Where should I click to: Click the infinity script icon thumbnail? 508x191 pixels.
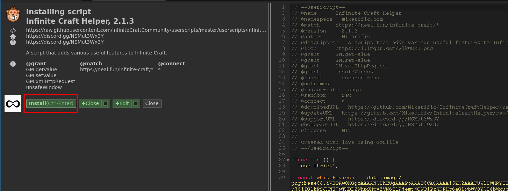point(13,103)
